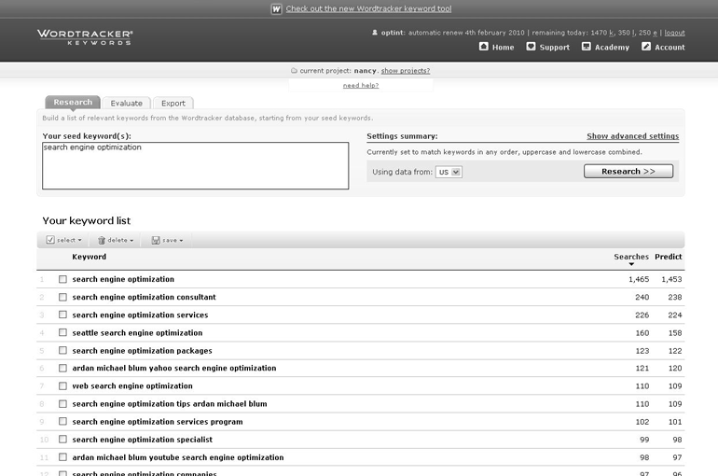This screenshot has height=476, width=718.
Task: Click the show projects? link
Action: 406,71
